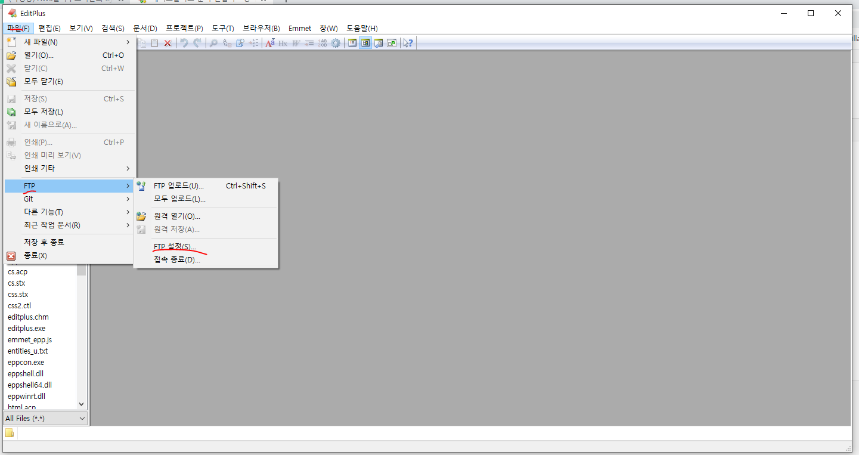Select emmet_epp.js in the file list
This screenshot has width=859, height=455.
click(30, 340)
